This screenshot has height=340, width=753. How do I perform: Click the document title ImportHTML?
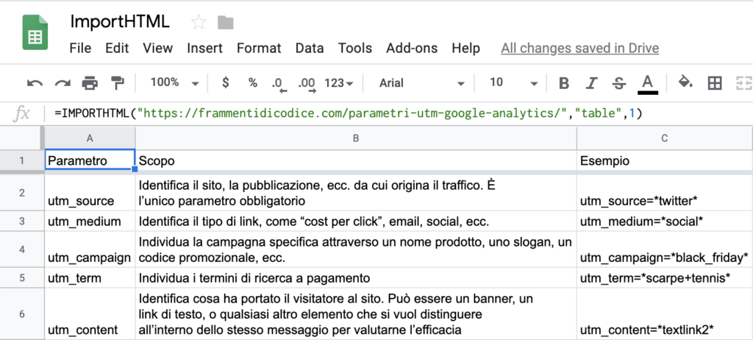pos(120,21)
